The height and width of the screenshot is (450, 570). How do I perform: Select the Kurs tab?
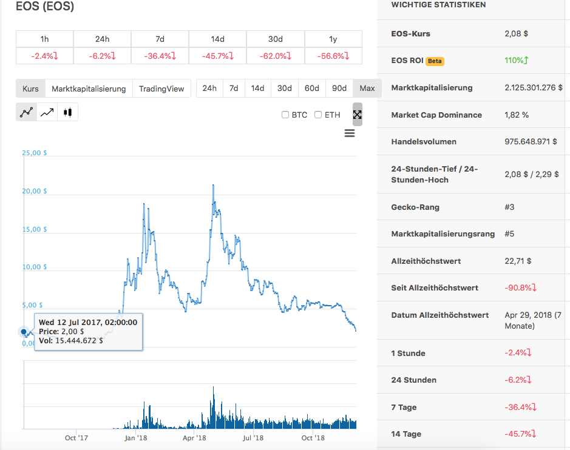pos(30,88)
